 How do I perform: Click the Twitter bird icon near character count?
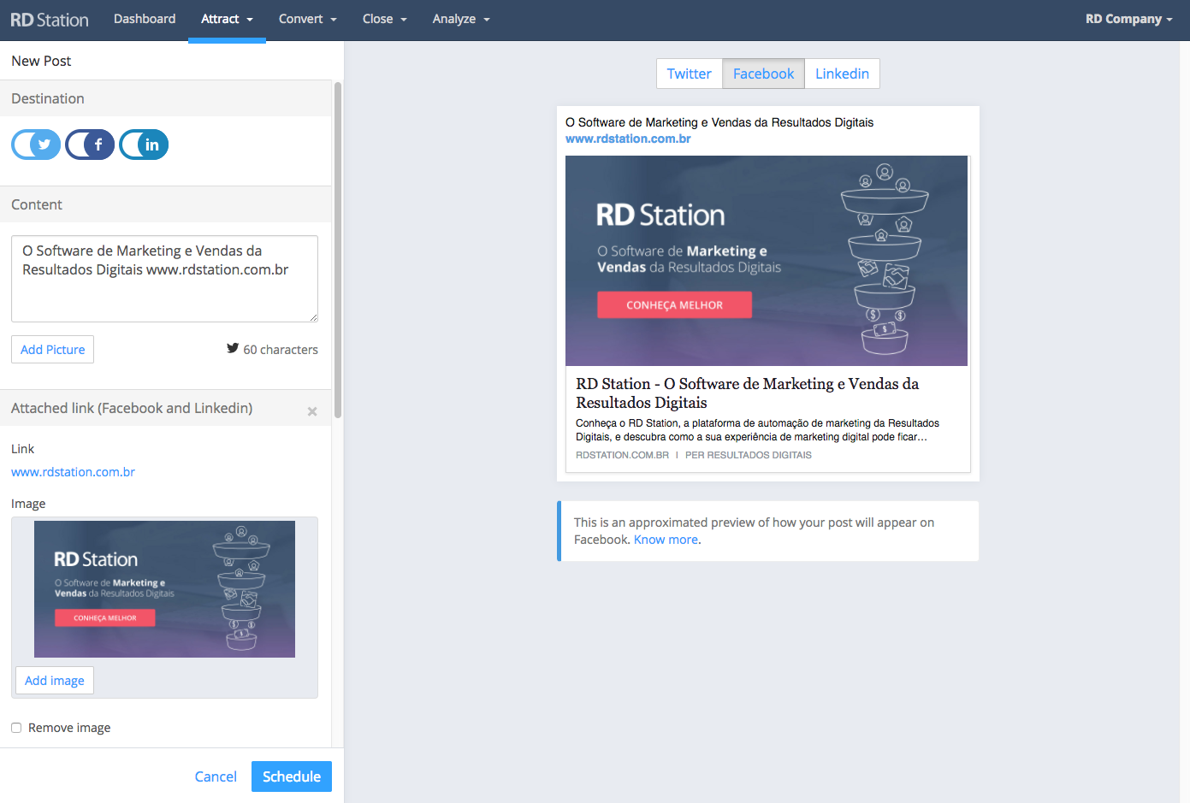point(233,348)
